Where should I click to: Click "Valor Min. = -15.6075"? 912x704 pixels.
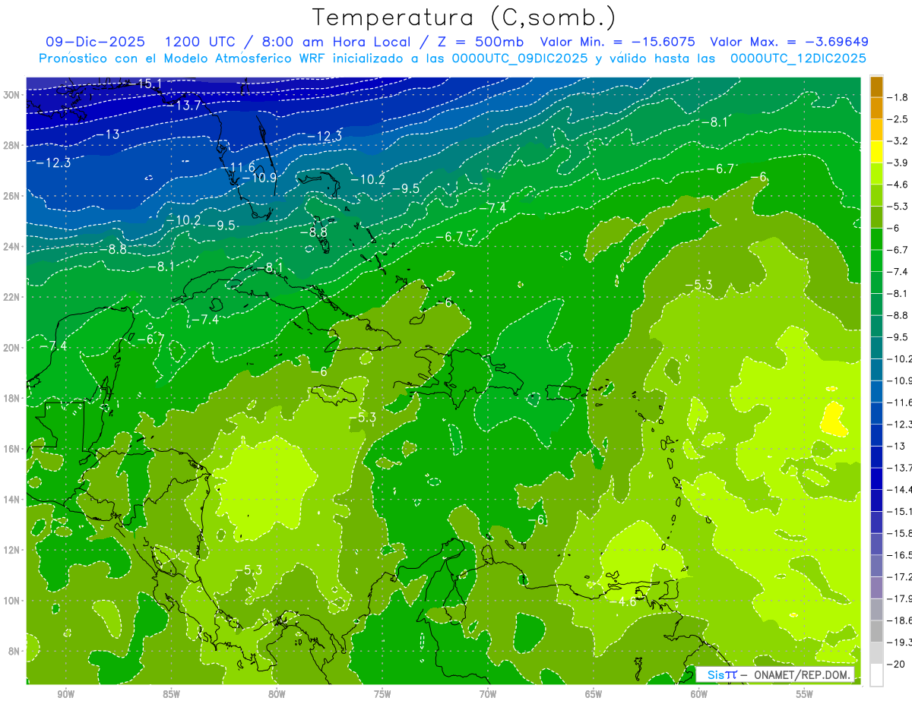[x=617, y=42]
